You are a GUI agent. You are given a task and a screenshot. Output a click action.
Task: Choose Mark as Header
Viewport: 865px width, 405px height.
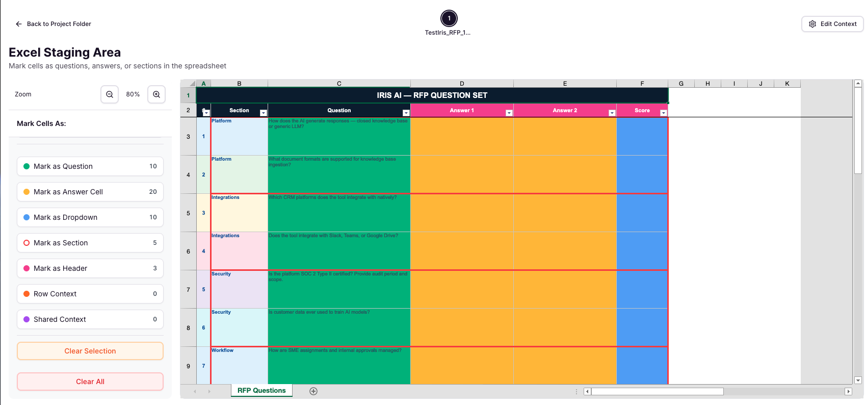tap(90, 268)
